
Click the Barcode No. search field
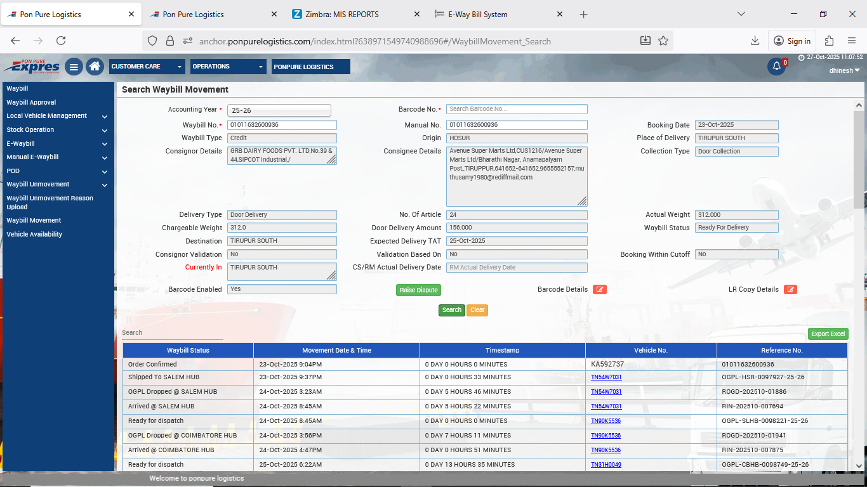(x=517, y=109)
